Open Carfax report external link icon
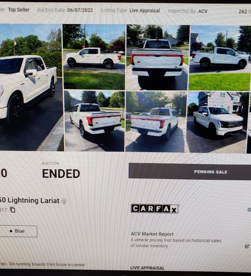Screen dimensions: 251x276 [249, 210]
